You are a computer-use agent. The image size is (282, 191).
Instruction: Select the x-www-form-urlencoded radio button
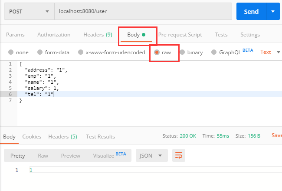pyautogui.click(x=81, y=52)
